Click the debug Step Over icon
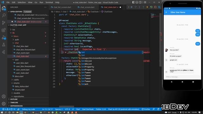Image resolution: width=203 pixels, height=114 pixels. coord(135,7)
